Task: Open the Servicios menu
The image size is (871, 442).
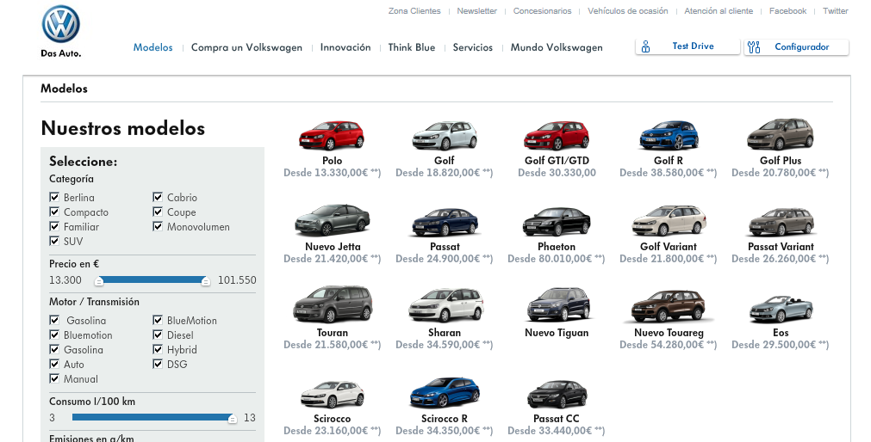Action: click(x=473, y=47)
